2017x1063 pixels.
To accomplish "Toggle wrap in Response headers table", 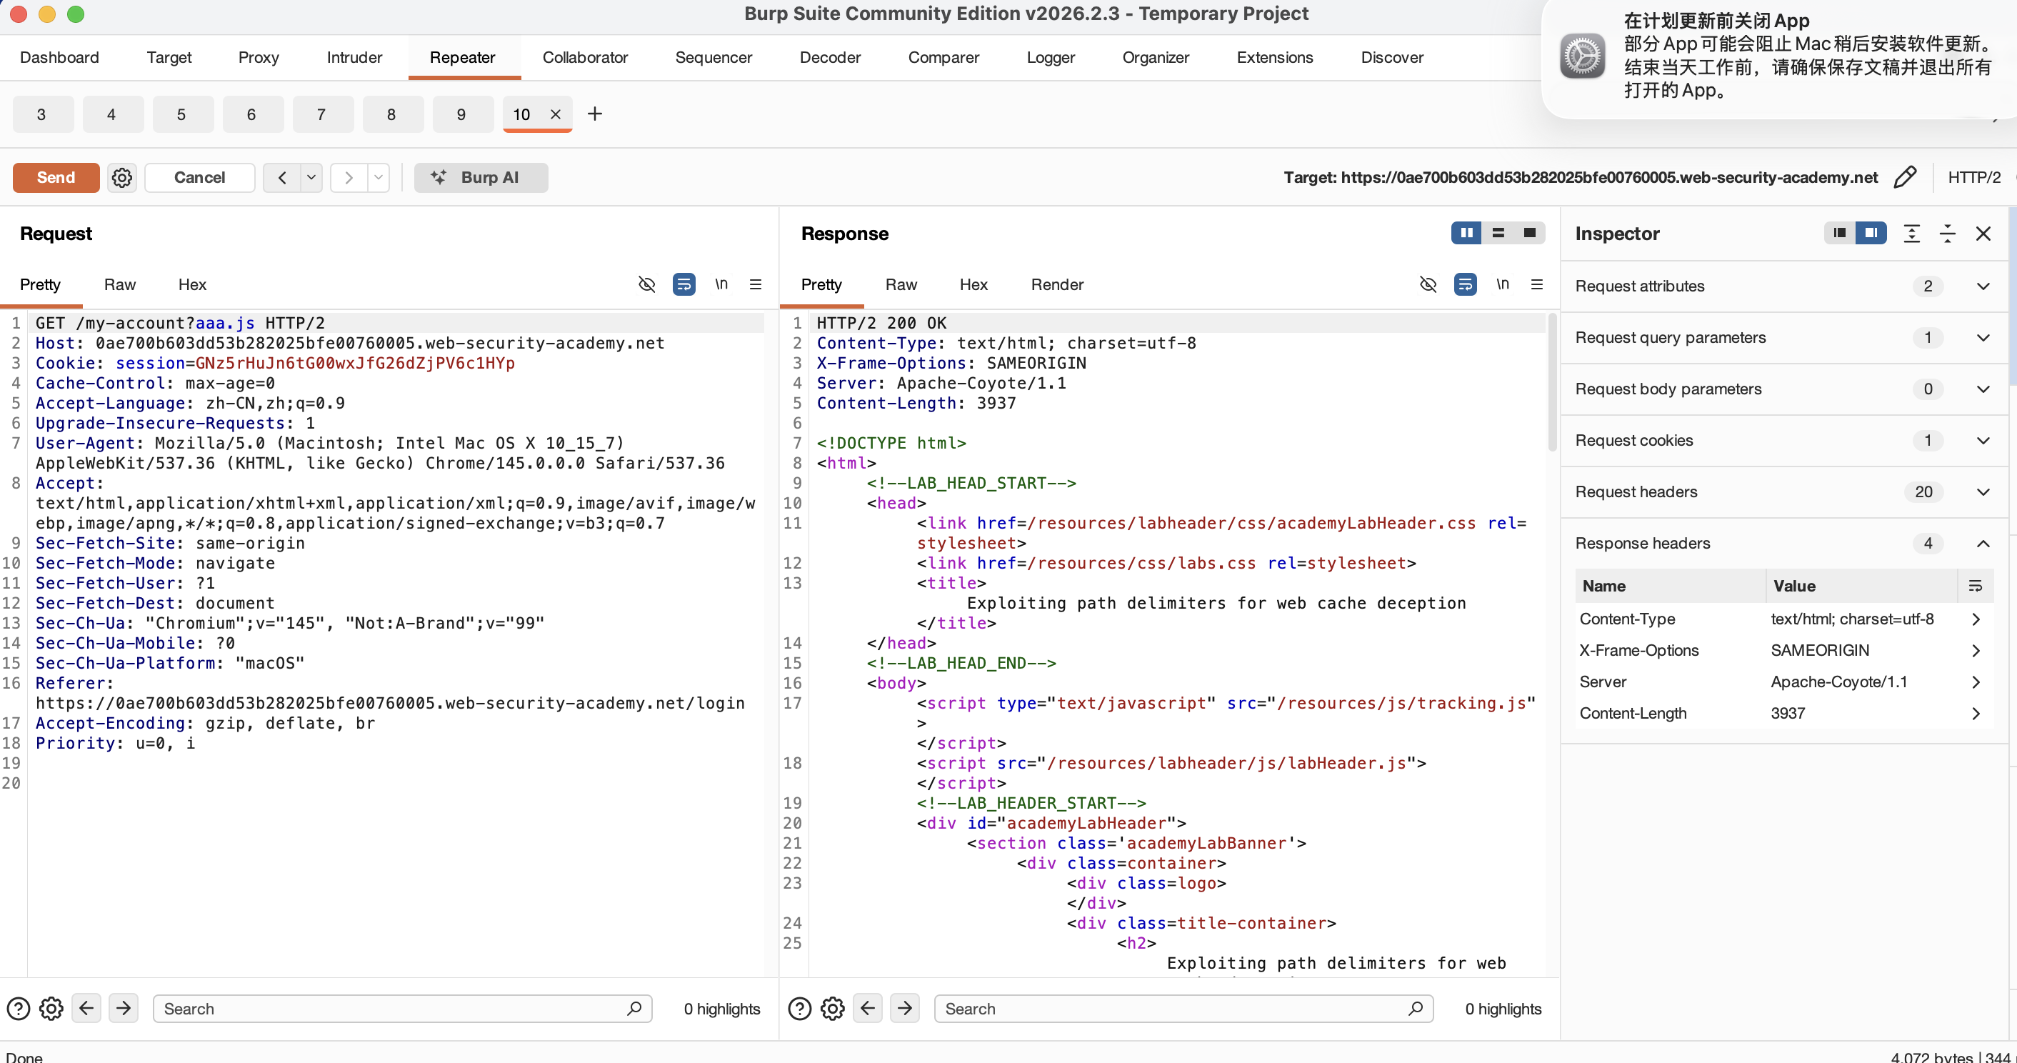I will 1976,586.
